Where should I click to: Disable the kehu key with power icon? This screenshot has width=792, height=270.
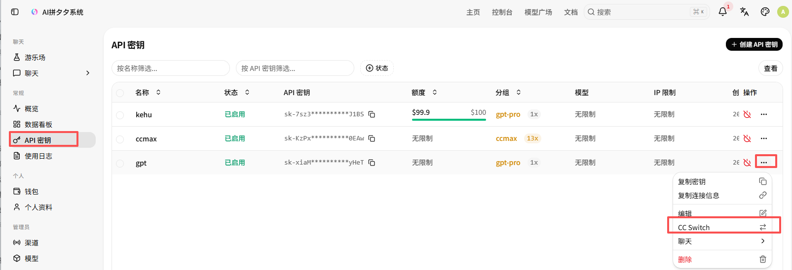coord(747,114)
